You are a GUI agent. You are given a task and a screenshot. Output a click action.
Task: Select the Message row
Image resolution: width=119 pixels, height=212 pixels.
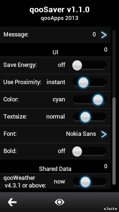(x=55, y=35)
